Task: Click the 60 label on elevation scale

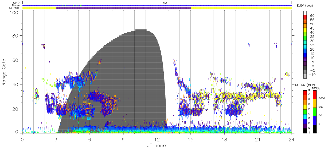Action: [x=312, y=15]
